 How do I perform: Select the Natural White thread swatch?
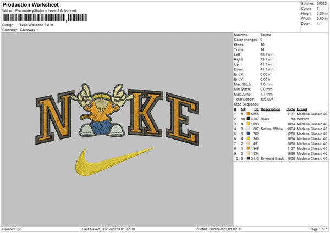[x=248, y=129]
